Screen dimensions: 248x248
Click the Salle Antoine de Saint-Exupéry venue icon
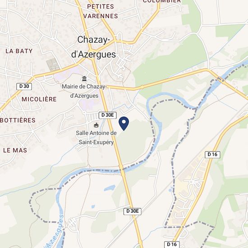96,125
